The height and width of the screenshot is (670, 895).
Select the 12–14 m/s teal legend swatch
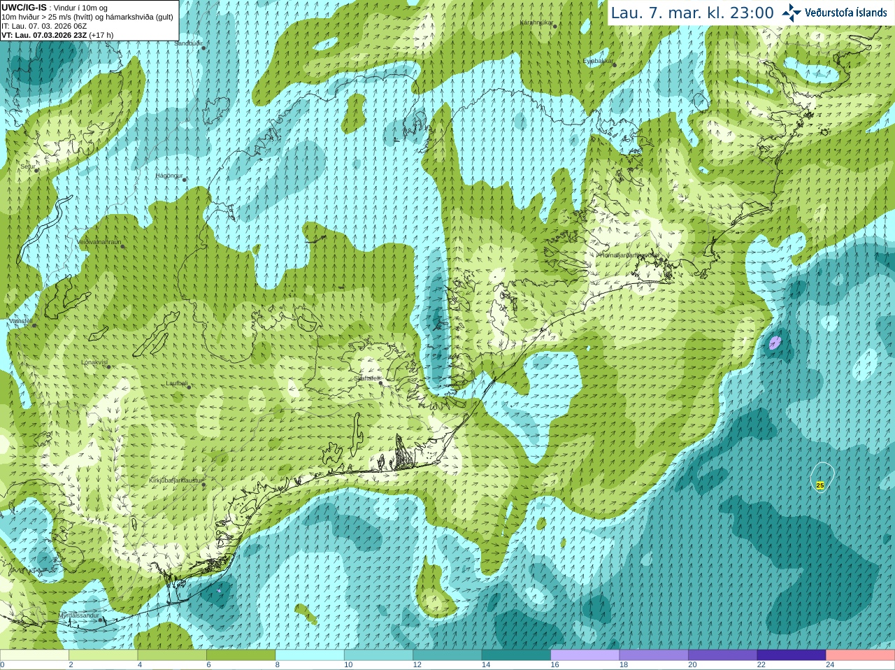coord(447,655)
